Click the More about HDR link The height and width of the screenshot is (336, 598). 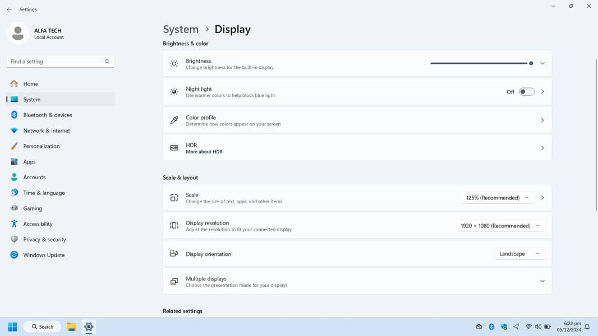[204, 152]
